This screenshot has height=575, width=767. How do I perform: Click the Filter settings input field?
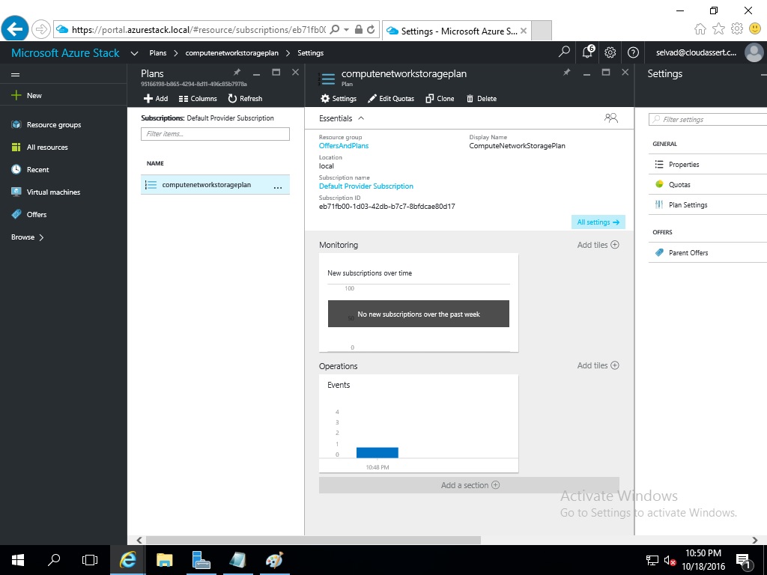[708, 119]
